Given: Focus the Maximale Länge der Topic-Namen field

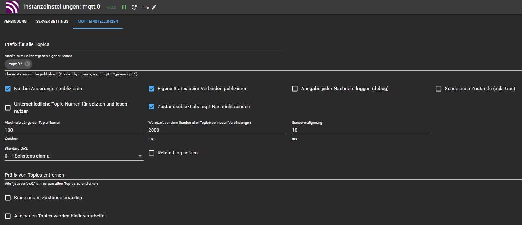Looking at the screenshot, I should point(74,130).
